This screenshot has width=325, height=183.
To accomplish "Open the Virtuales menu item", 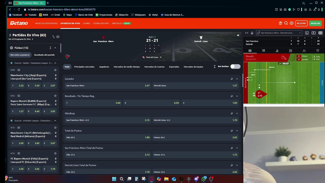I will coord(117,23).
